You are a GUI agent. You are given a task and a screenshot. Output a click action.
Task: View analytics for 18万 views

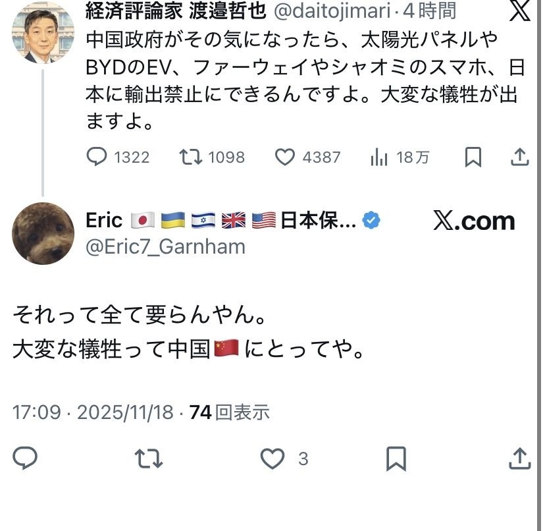pos(379,157)
